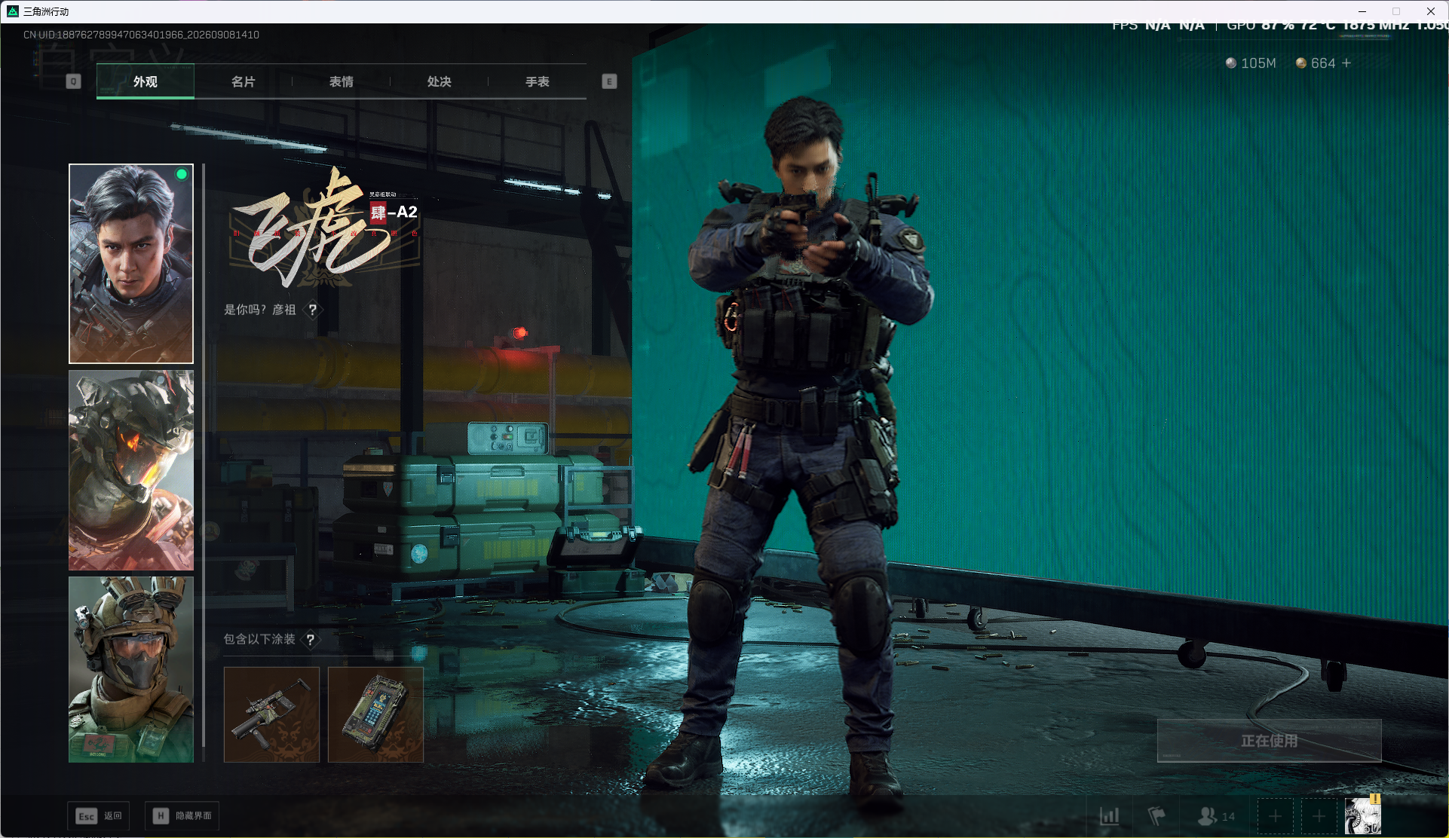Minimize the 三角洲行动 window

[x=1362, y=11]
